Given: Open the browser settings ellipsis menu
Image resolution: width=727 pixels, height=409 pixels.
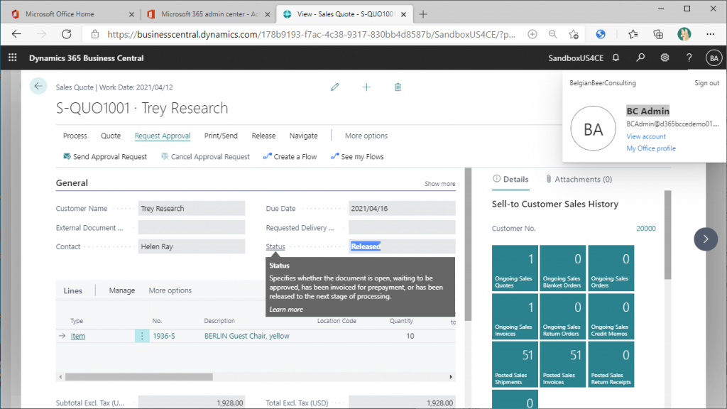Looking at the screenshot, I should click(x=710, y=34).
